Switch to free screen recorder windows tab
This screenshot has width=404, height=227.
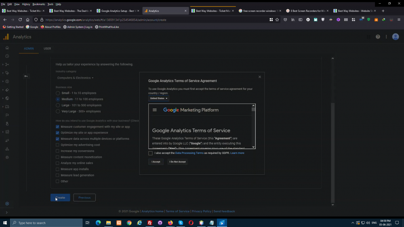pos(259,11)
